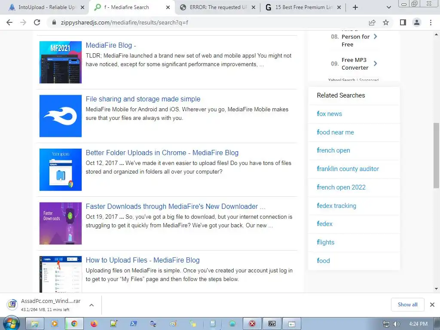Select the related search 'french open'
The width and height of the screenshot is (440, 330).
coord(333,150)
